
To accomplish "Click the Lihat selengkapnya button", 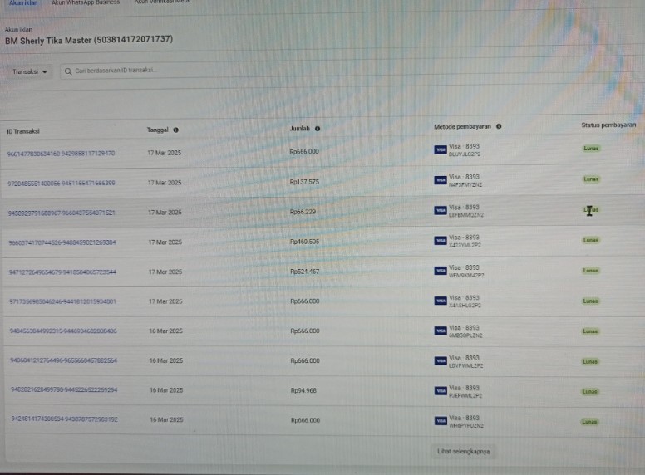I will tap(464, 452).
